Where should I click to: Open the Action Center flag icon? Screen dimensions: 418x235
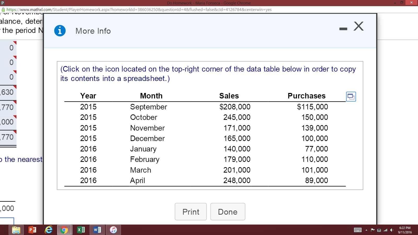(x=373, y=230)
